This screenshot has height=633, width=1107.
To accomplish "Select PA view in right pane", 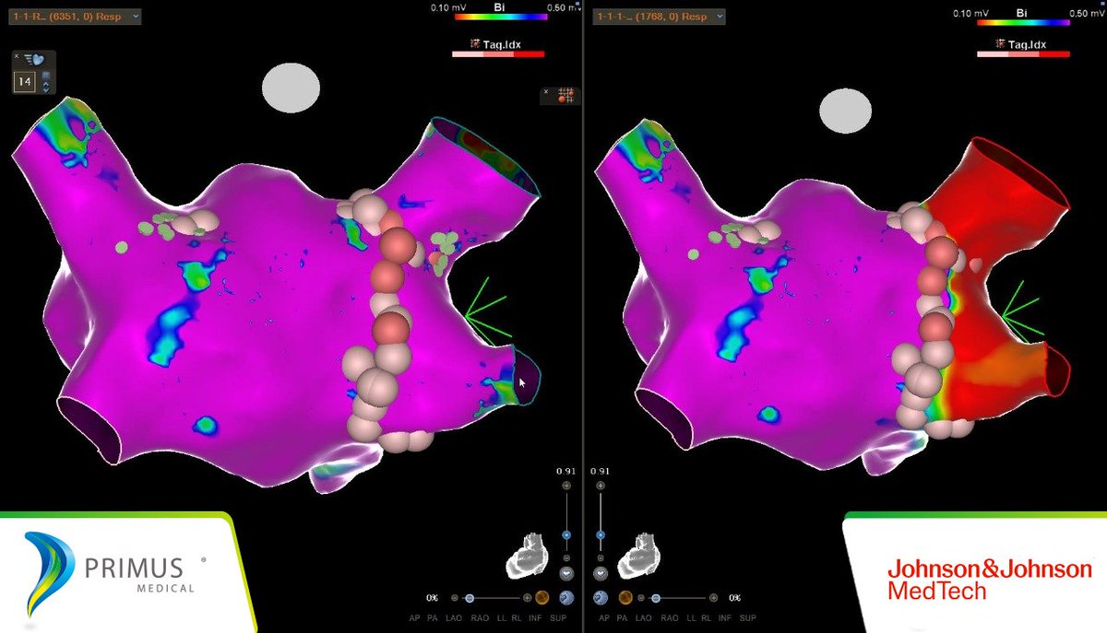I will (x=622, y=618).
